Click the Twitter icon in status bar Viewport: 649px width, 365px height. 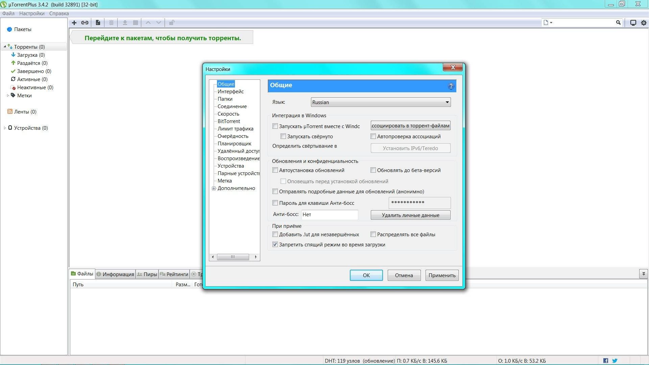[x=615, y=361]
